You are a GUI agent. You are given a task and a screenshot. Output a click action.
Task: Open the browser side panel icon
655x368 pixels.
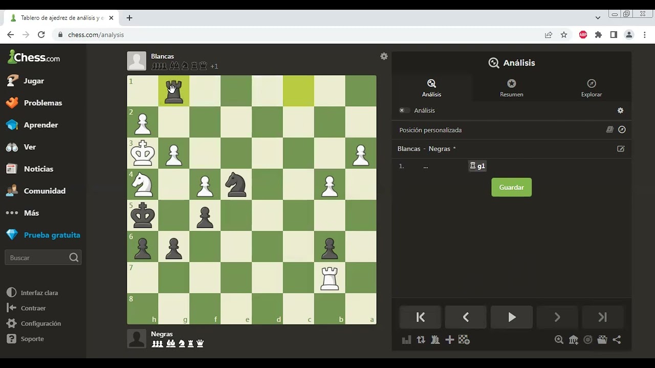pyautogui.click(x=614, y=35)
